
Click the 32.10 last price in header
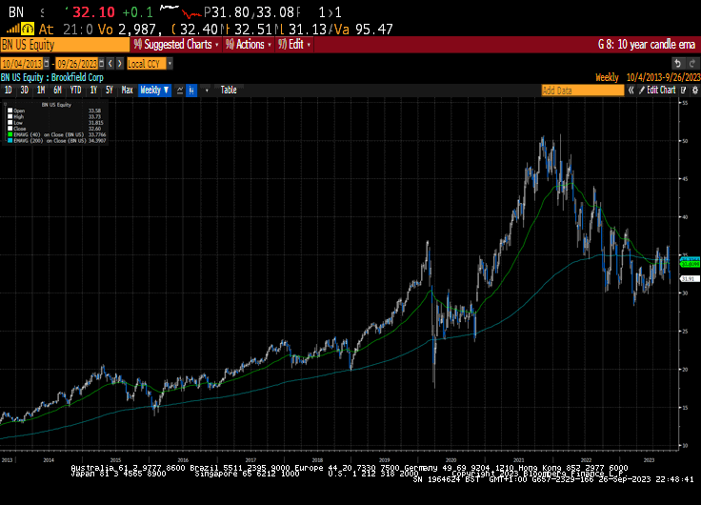(93, 12)
